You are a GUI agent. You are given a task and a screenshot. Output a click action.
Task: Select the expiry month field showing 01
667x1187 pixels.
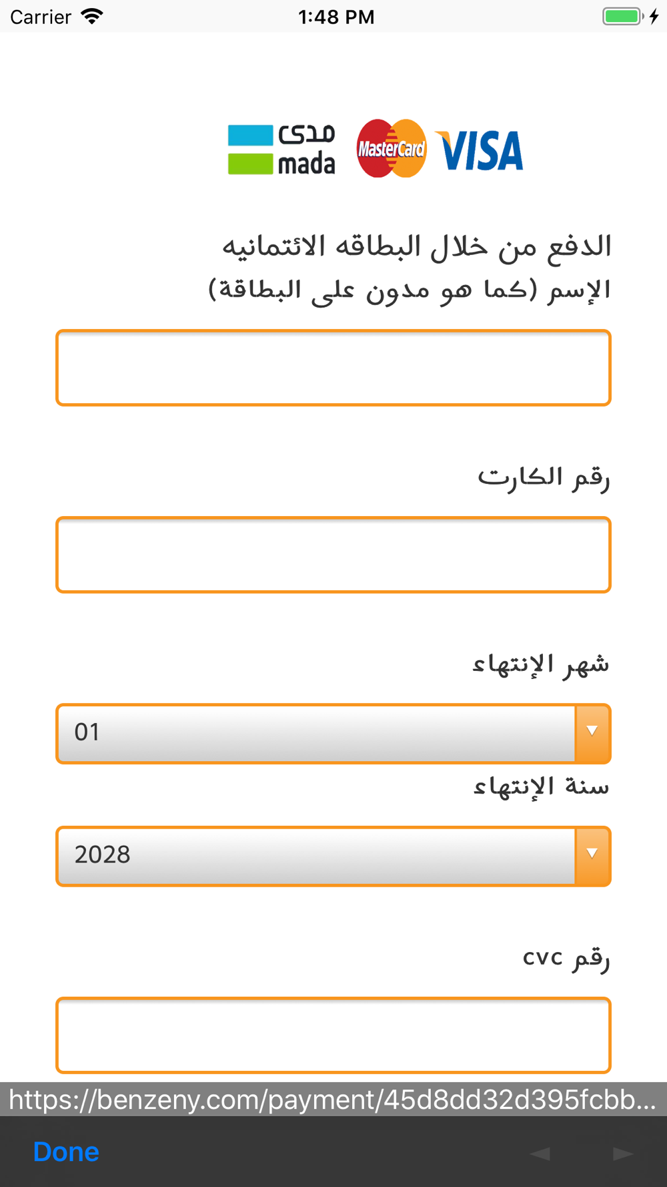[333, 733]
